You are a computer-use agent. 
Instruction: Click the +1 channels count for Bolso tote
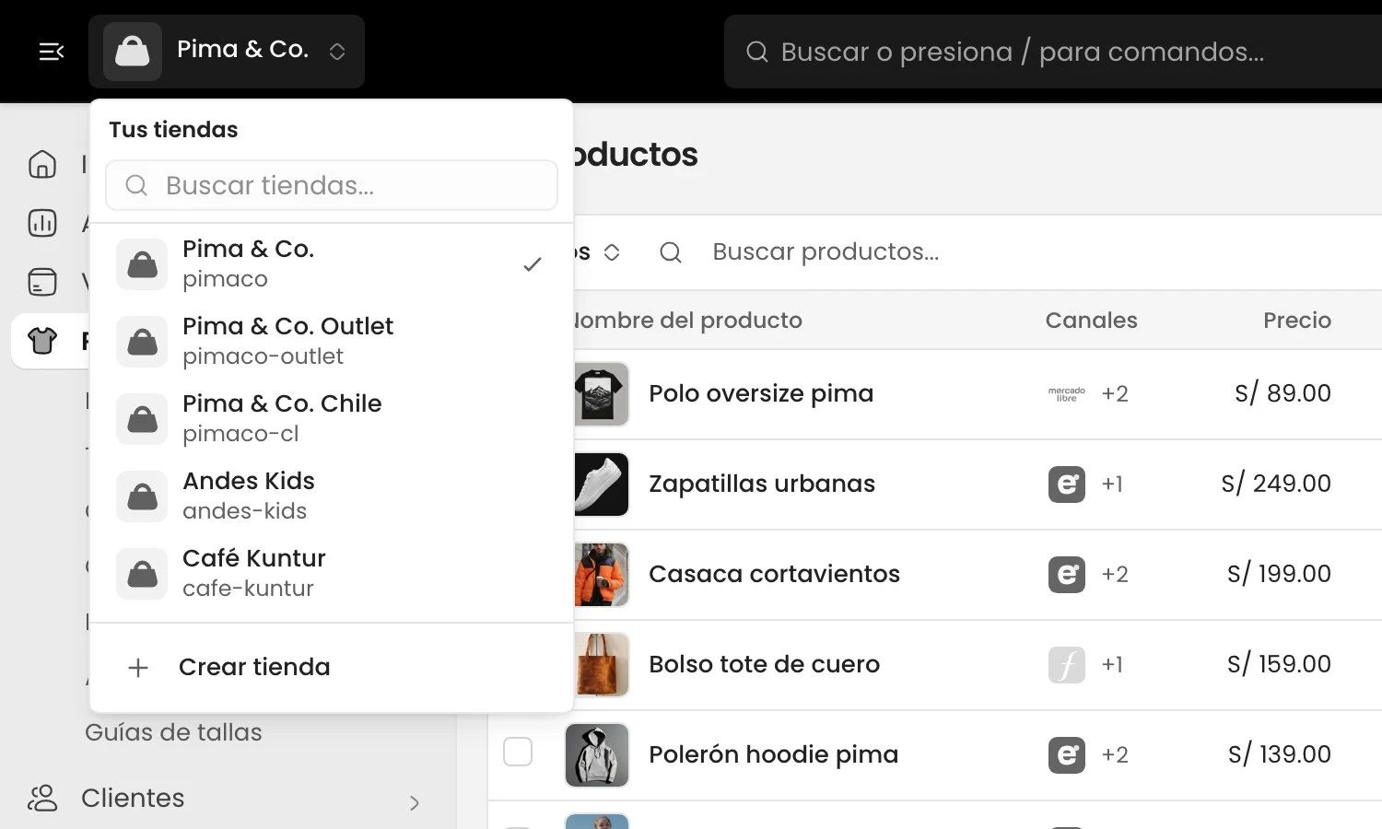coord(1113,664)
